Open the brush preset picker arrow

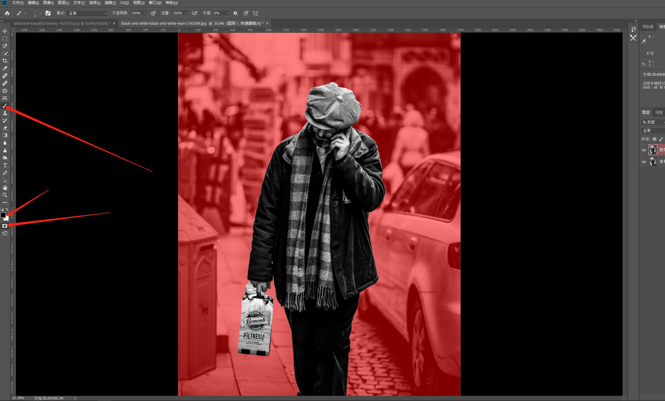(x=40, y=13)
